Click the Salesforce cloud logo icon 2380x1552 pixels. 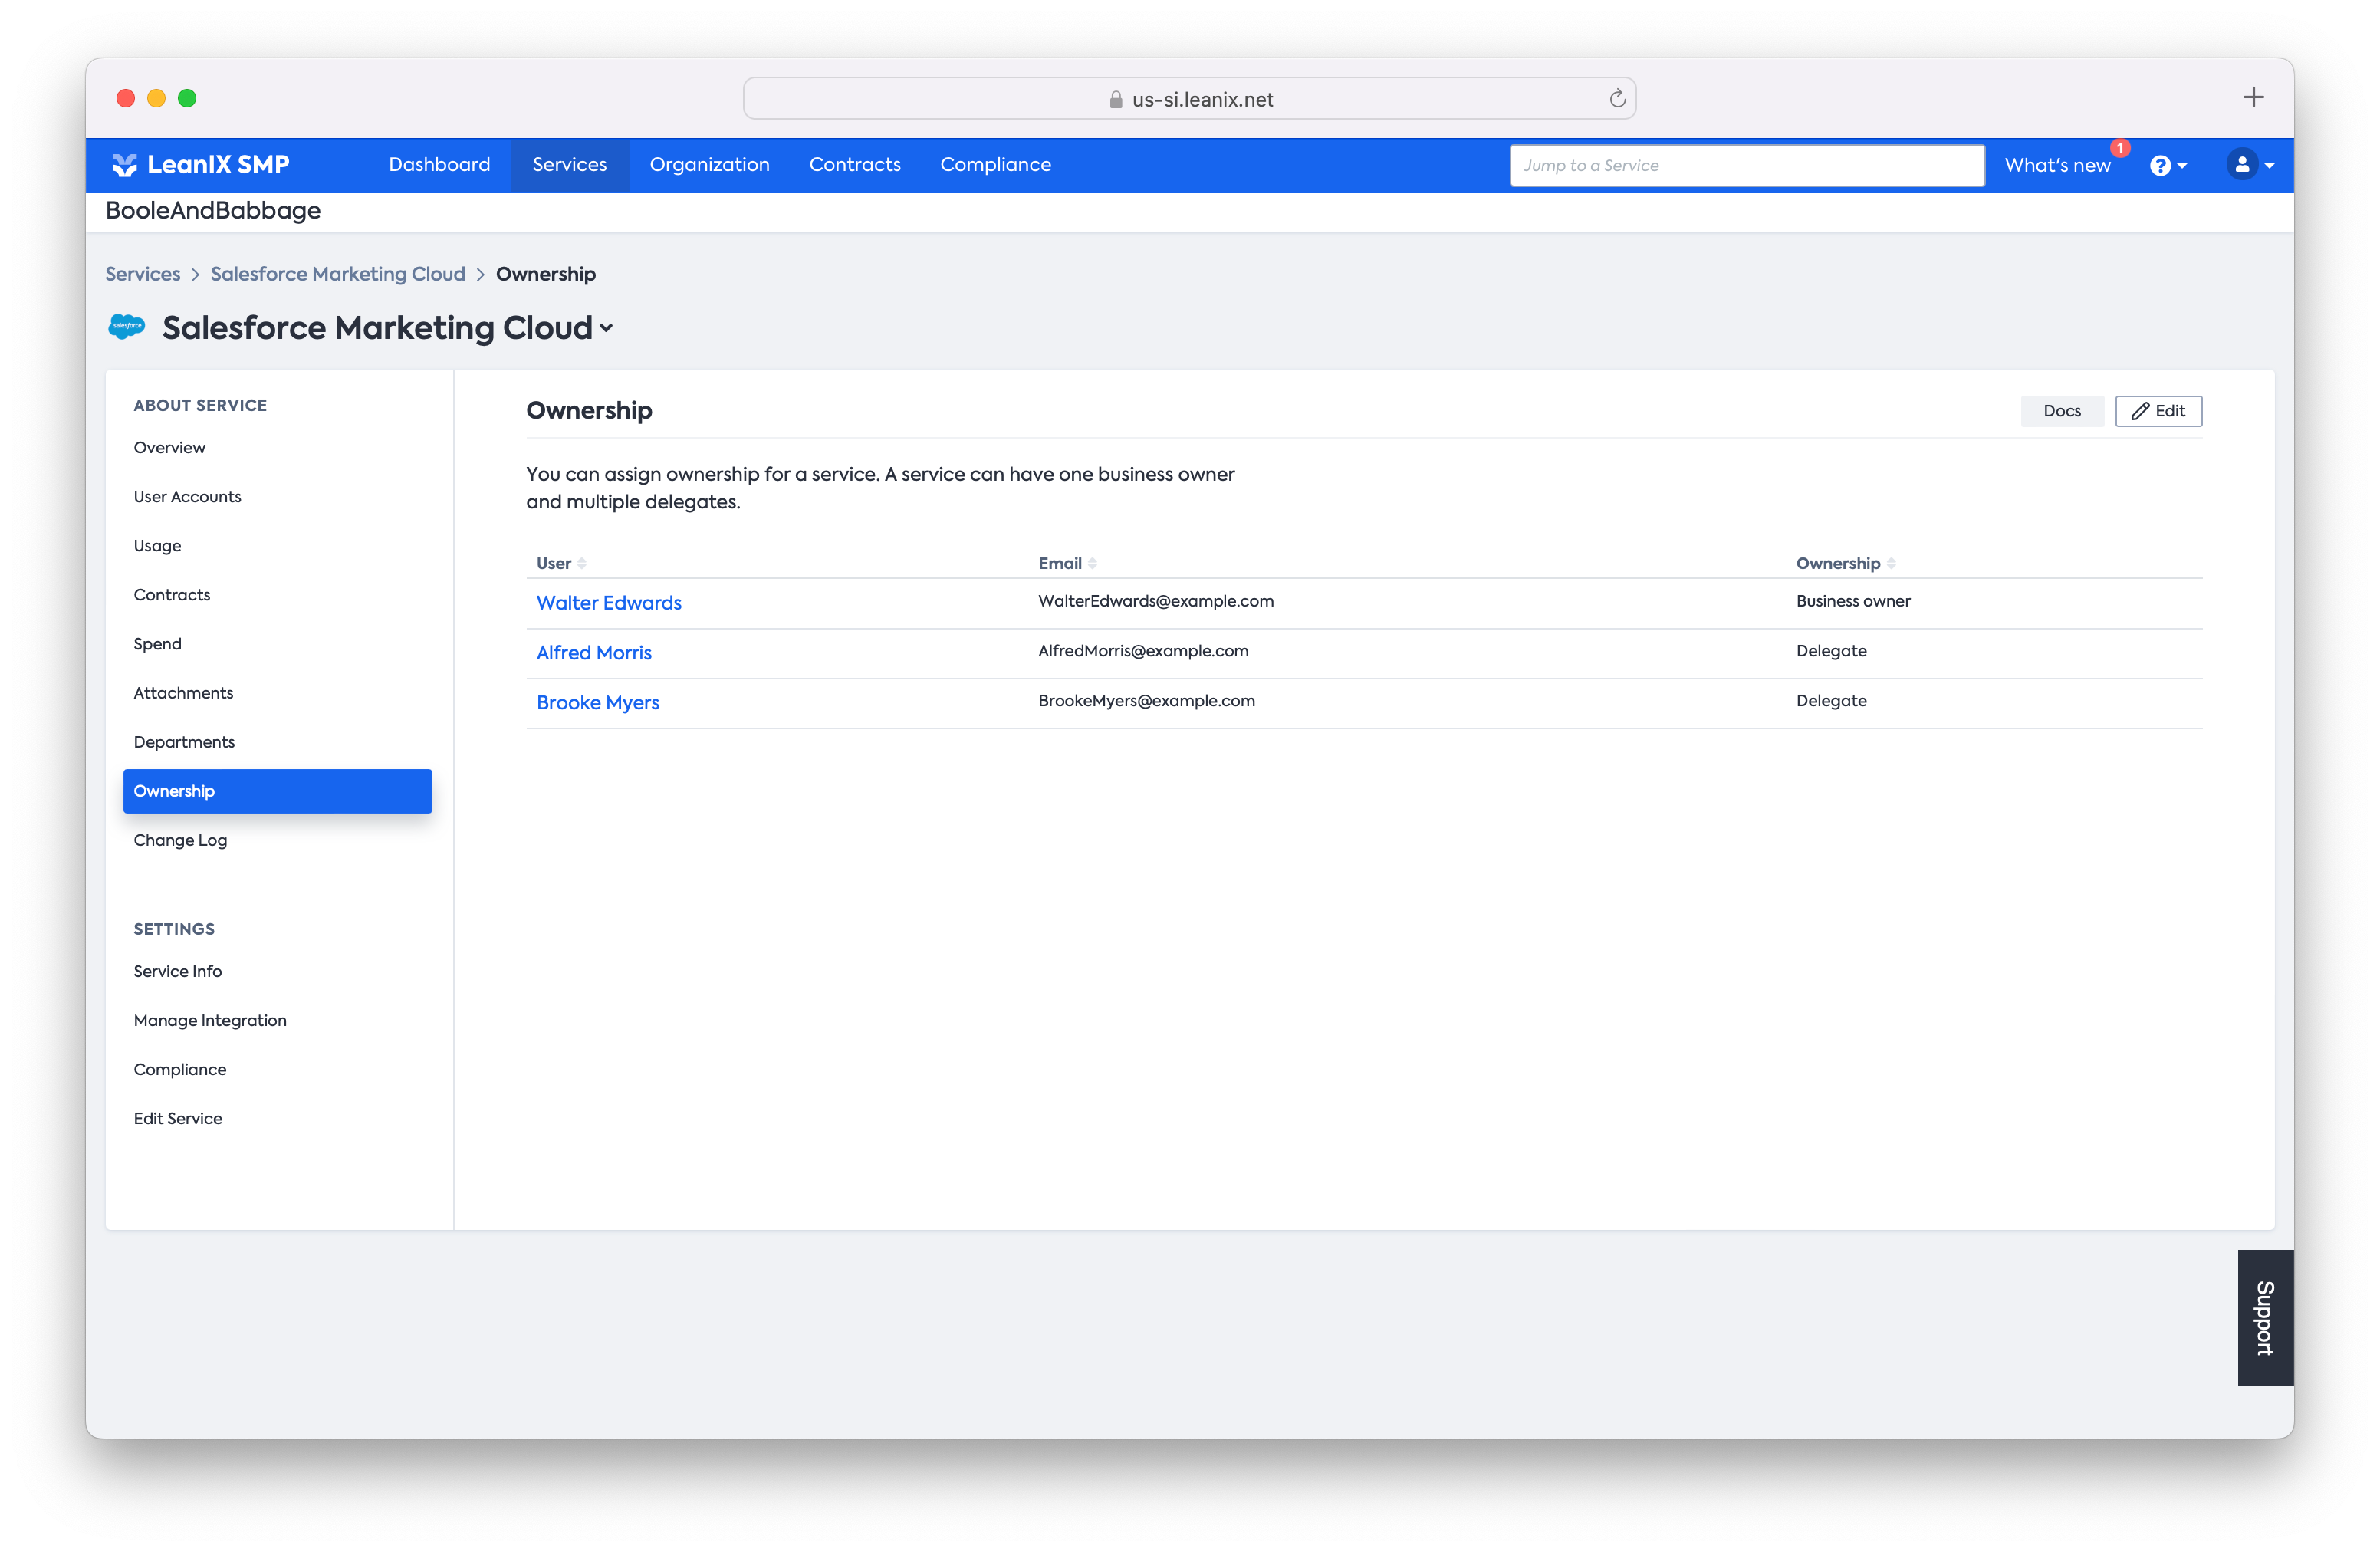tap(127, 327)
